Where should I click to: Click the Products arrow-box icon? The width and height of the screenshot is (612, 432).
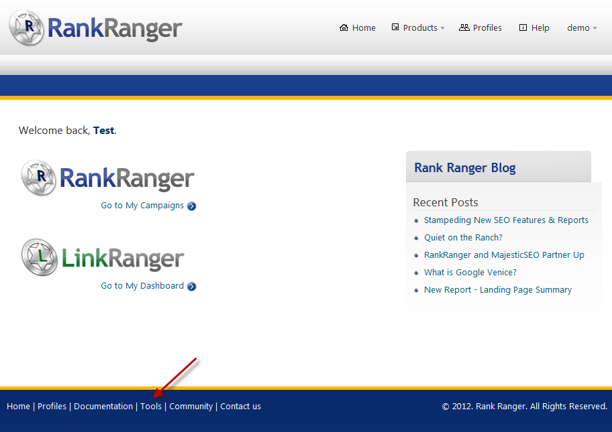click(395, 27)
